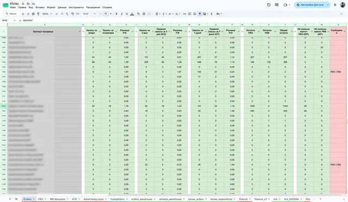Screen dimensions: 348x202
Task: Open the Google account avatar
Action: tap(343, 5)
